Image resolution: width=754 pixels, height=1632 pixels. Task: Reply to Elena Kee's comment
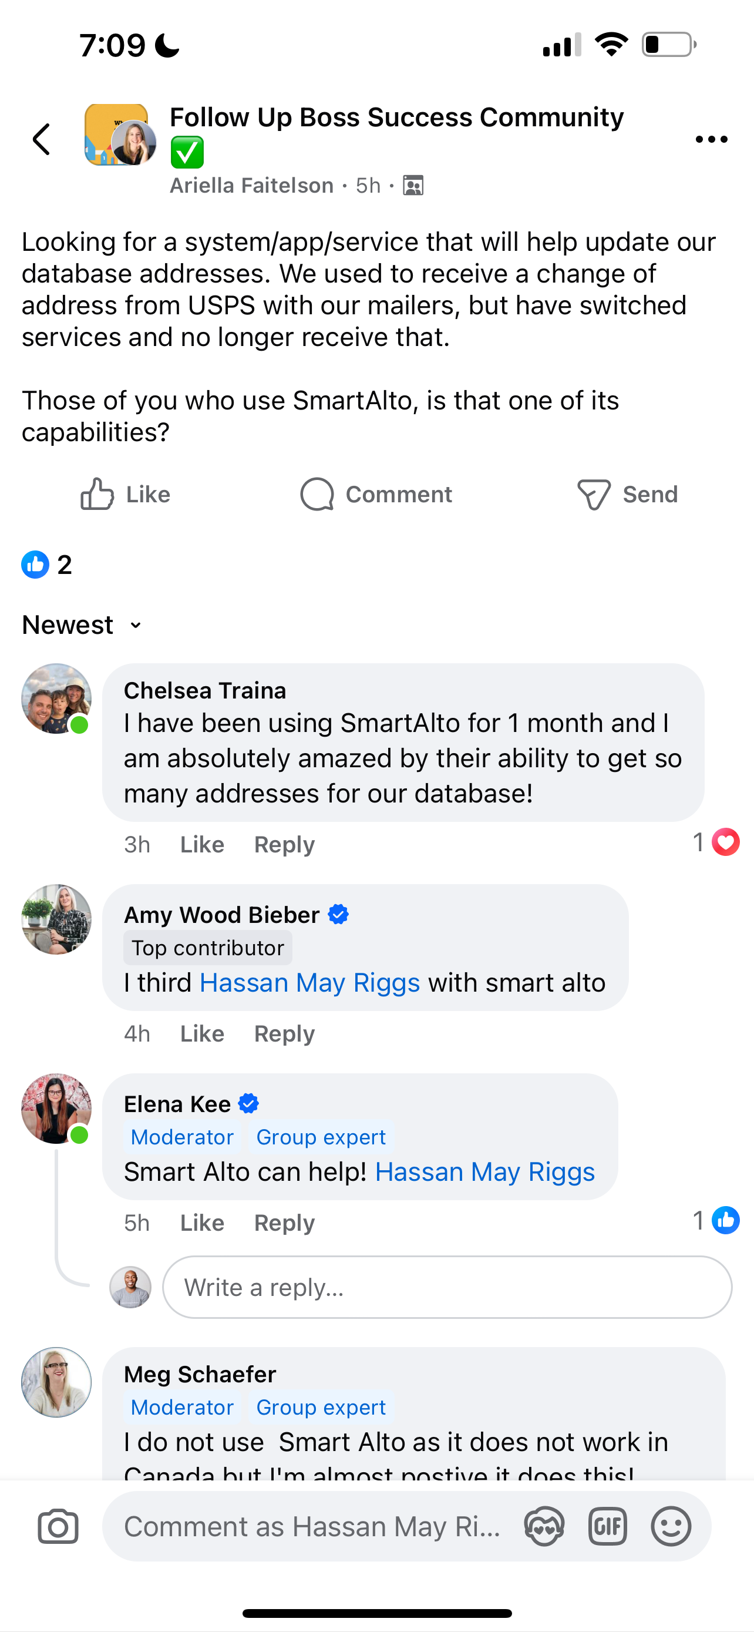[x=284, y=1223]
